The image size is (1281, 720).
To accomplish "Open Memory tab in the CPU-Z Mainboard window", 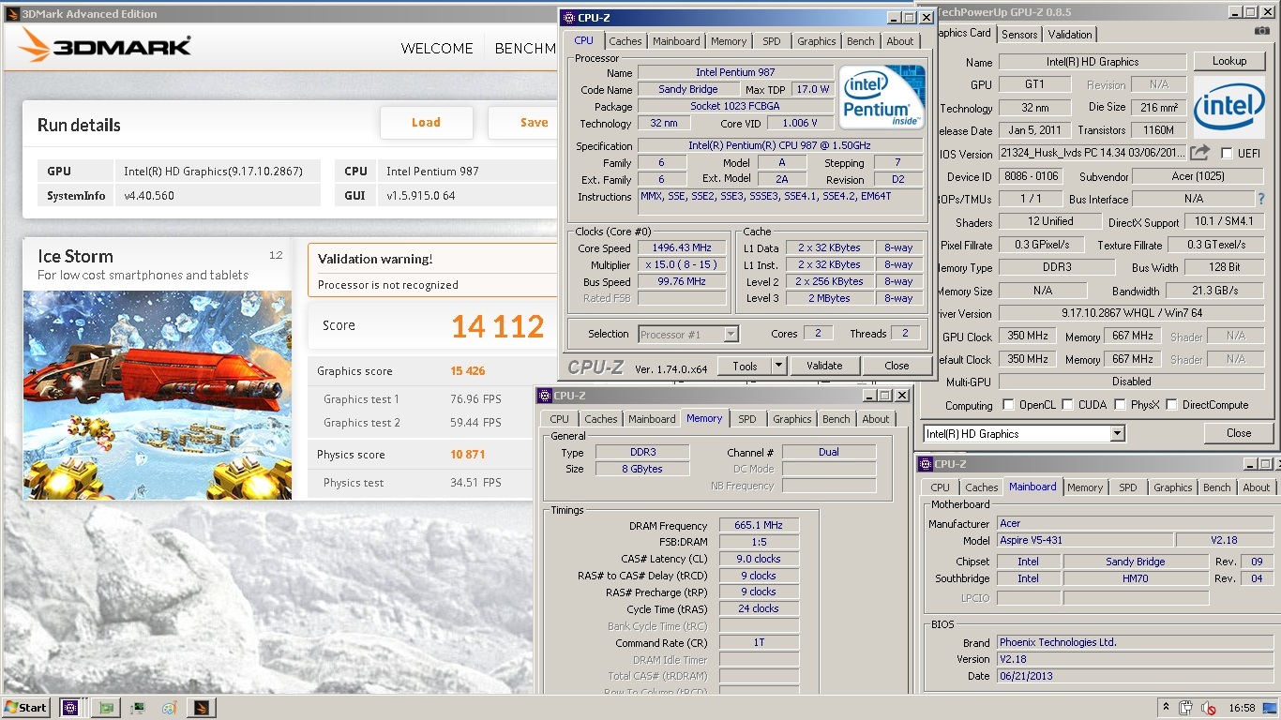I will tap(1085, 487).
